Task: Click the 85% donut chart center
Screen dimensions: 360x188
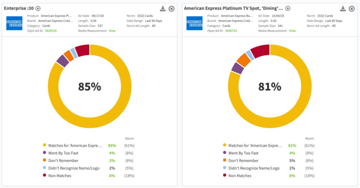Action: (x=90, y=86)
